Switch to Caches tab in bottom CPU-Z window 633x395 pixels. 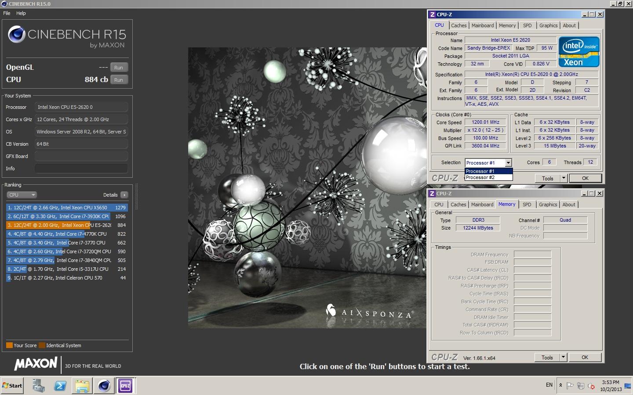point(458,205)
